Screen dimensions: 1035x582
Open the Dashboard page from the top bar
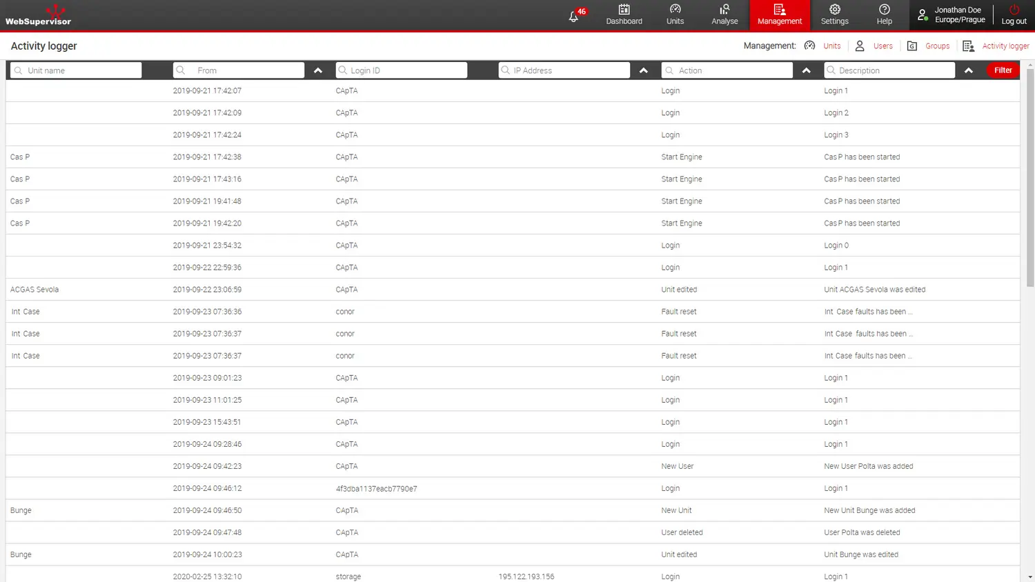coord(624,14)
